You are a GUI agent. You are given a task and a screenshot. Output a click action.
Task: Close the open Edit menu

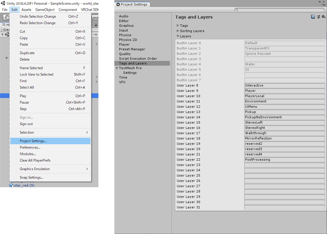[14, 10]
